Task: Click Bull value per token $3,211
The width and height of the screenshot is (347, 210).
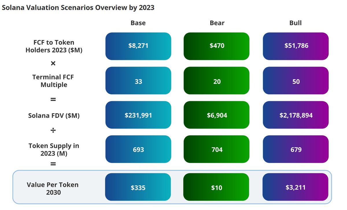Action: point(295,187)
